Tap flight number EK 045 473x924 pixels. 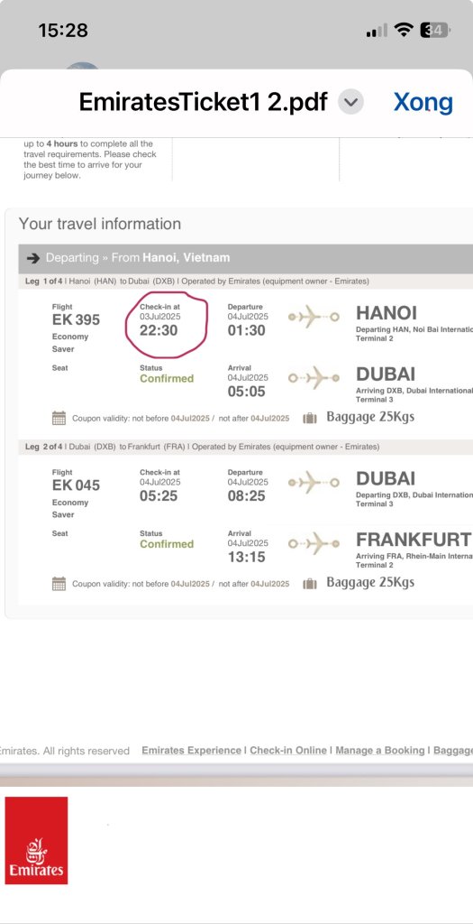pos(76,485)
